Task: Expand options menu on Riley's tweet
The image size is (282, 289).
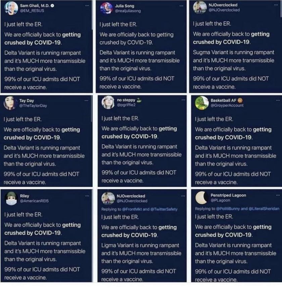Action: [x=87, y=195]
